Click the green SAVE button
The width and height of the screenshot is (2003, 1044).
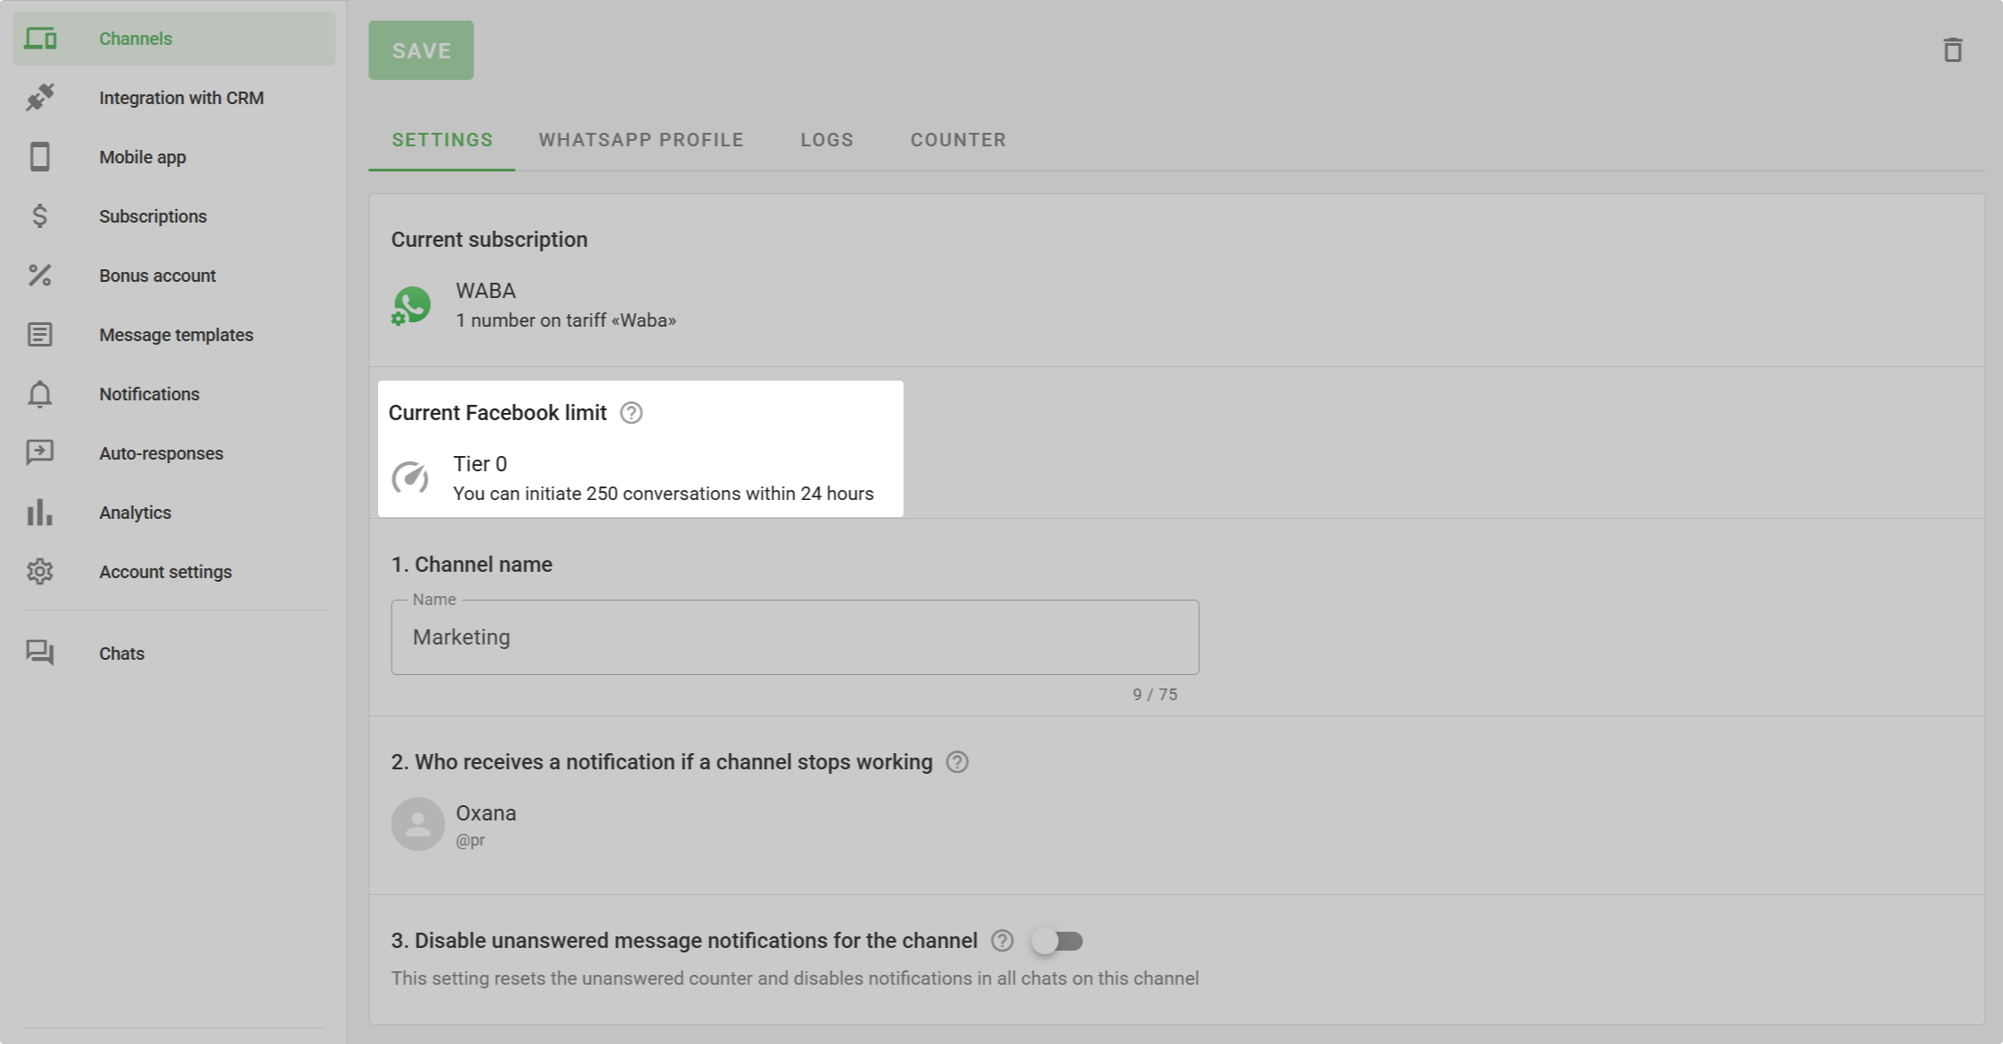421,50
